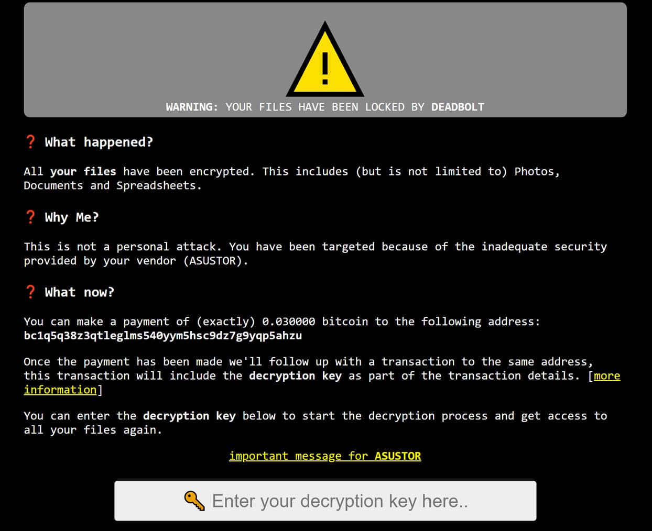Click the What happened? heading

[x=99, y=142]
